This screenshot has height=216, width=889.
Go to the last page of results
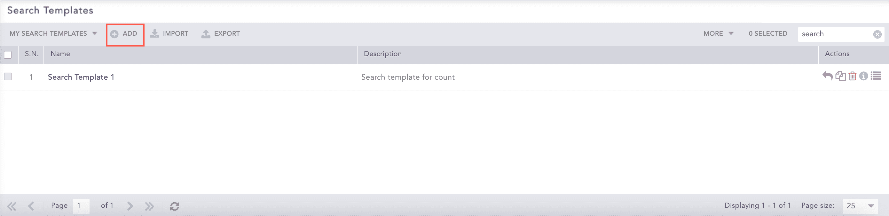tap(149, 206)
